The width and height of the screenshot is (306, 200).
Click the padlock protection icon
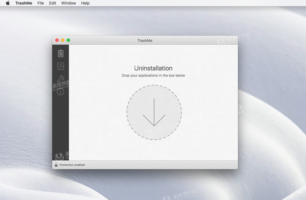(56, 165)
